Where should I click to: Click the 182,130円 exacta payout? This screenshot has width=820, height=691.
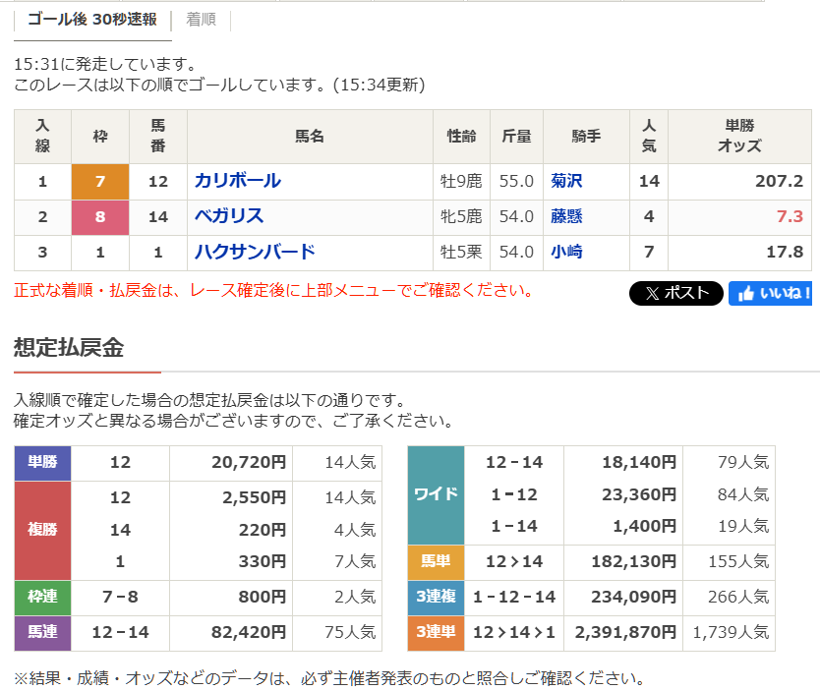click(x=634, y=561)
